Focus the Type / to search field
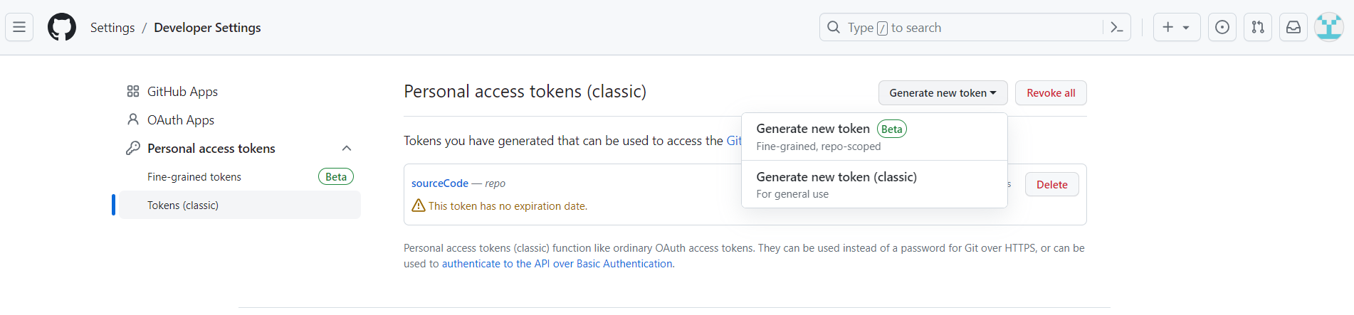The width and height of the screenshot is (1354, 315). point(968,28)
